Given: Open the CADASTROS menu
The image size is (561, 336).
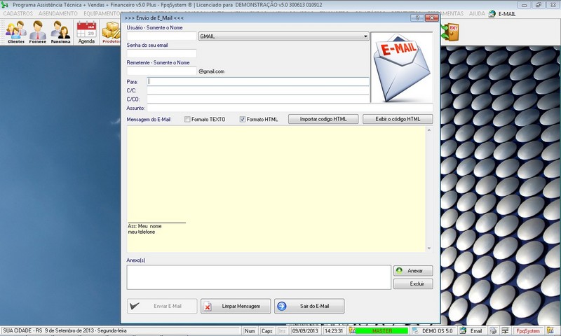Looking at the screenshot, I should click(x=18, y=13).
